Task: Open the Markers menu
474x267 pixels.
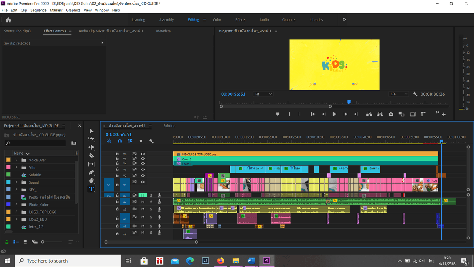Action: click(56, 10)
